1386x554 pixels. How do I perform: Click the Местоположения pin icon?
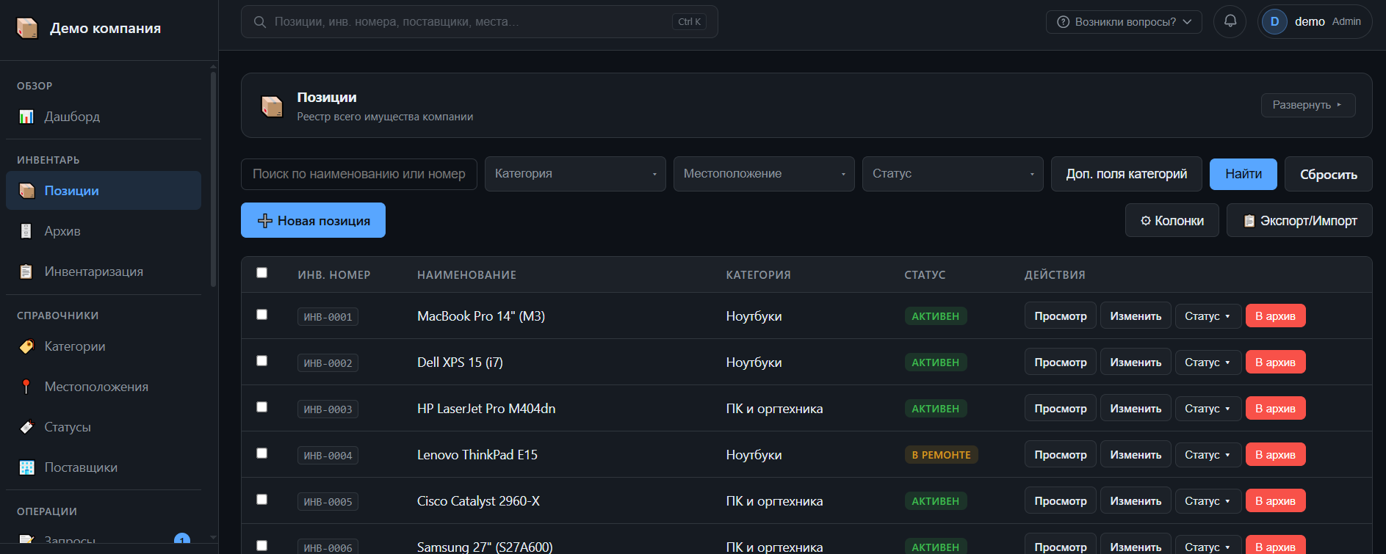point(26,387)
